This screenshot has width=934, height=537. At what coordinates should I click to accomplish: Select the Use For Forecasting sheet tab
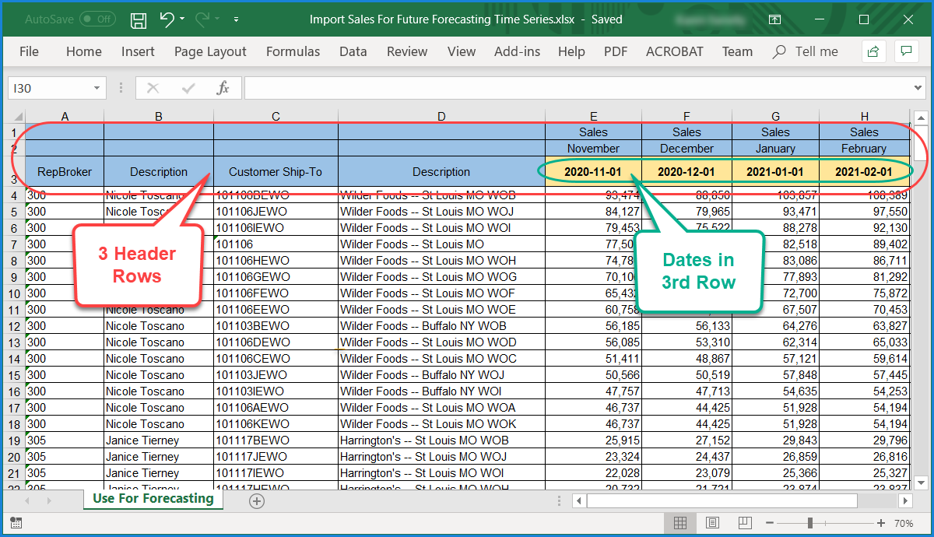(x=153, y=499)
